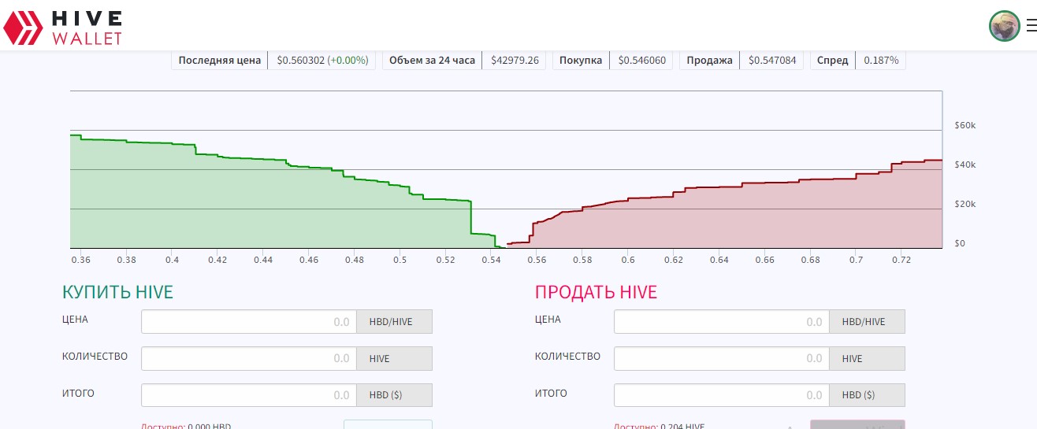
Task: Click the HIVE unit label in sell quantity row
Action: (x=867, y=358)
